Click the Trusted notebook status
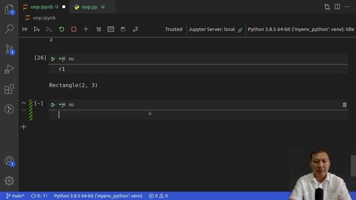The width and height of the screenshot is (356, 200). point(174,29)
